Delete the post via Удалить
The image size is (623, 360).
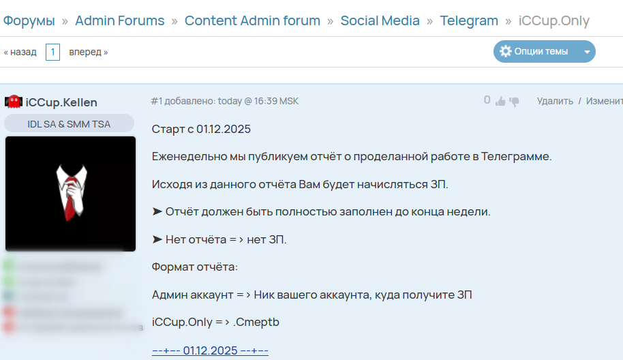[x=555, y=101]
